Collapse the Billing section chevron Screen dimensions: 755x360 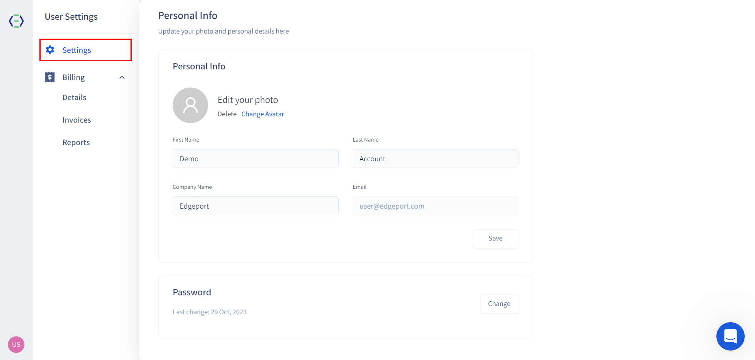point(122,77)
